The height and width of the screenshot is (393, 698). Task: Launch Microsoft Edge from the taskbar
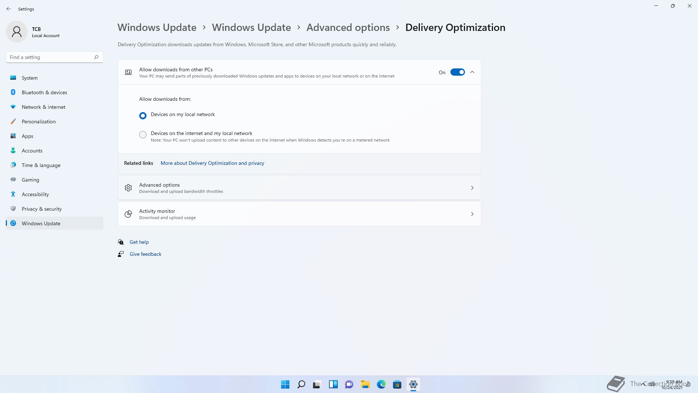(x=381, y=384)
